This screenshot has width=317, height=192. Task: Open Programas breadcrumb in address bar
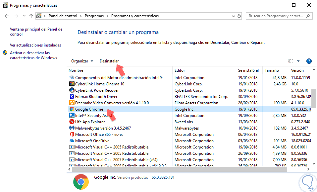click(x=94, y=16)
